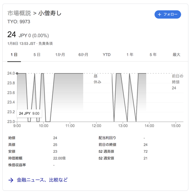Switch to the 1か月 range tab
194x194 pixels.
pyautogui.click(x=60, y=55)
